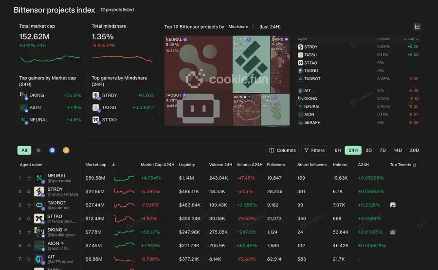Filter by the blue circular chain icon

pyautogui.click(x=52, y=150)
